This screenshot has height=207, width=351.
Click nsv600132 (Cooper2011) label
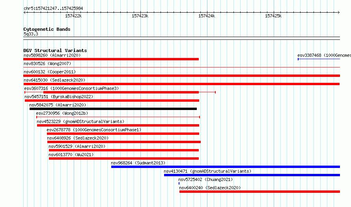[x=50, y=72]
